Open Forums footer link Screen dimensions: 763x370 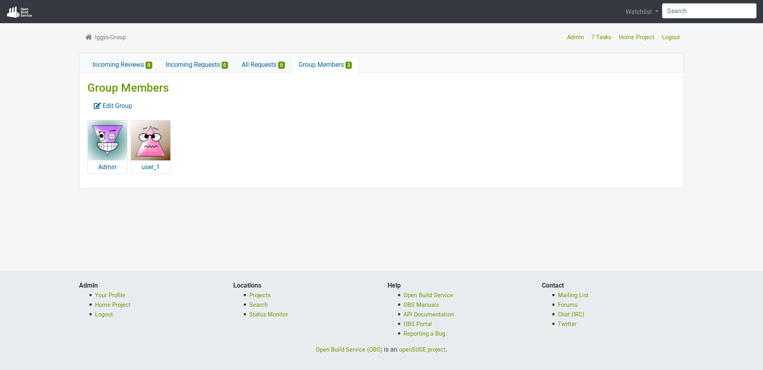pyautogui.click(x=567, y=305)
